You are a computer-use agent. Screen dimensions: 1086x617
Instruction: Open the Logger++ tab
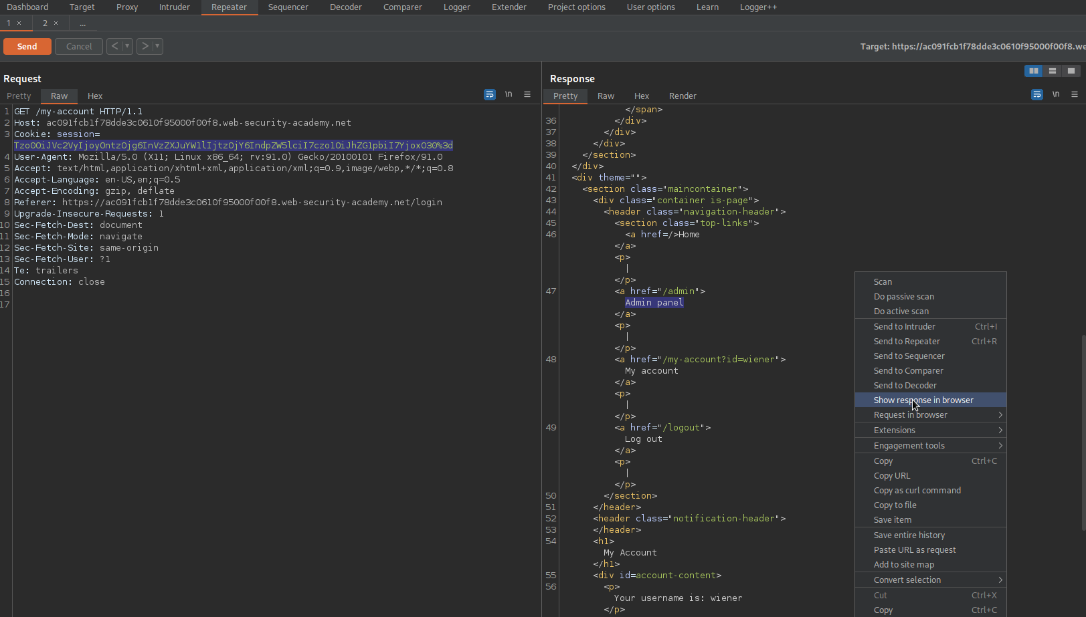pos(758,7)
